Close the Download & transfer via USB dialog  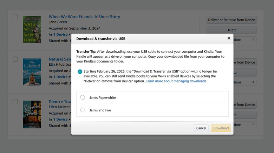tap(229, 38)
